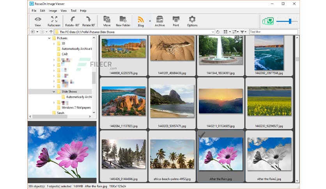Adjust the thumbnail size slider
Viewport: 326px width, 189px height.
(x=290, y=21)
